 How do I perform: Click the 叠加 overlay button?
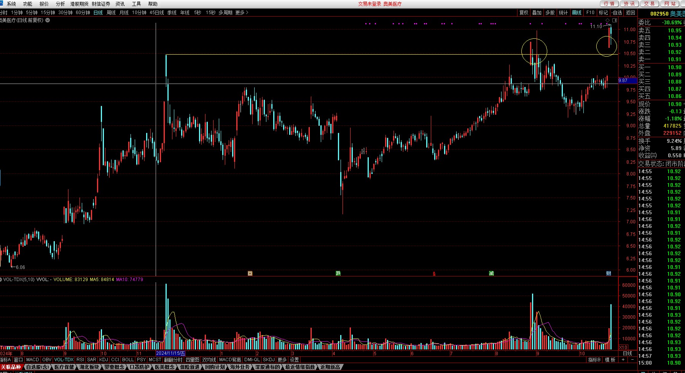tap(537, 13)
